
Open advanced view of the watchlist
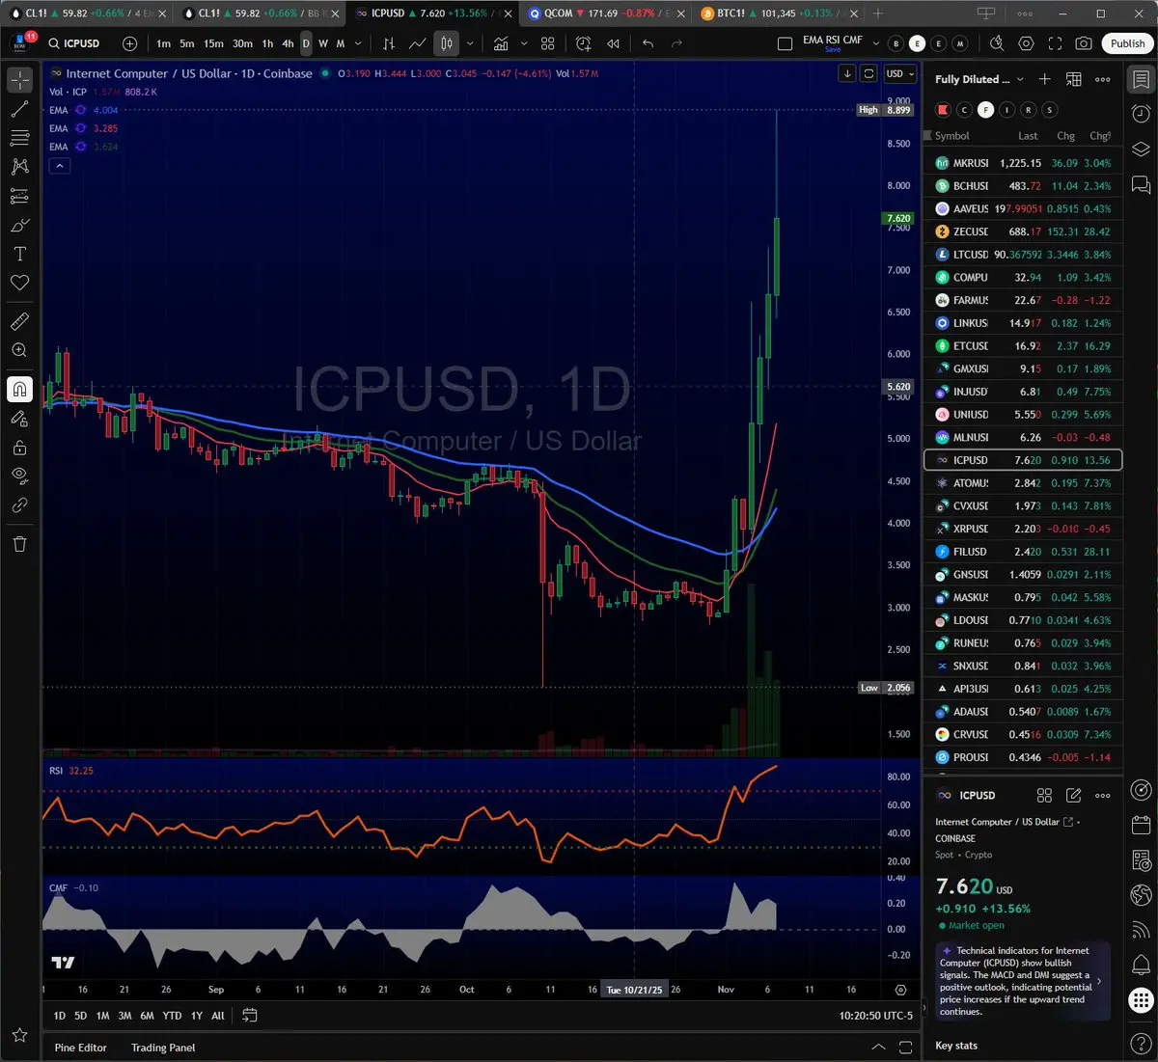coord(1073,79)
